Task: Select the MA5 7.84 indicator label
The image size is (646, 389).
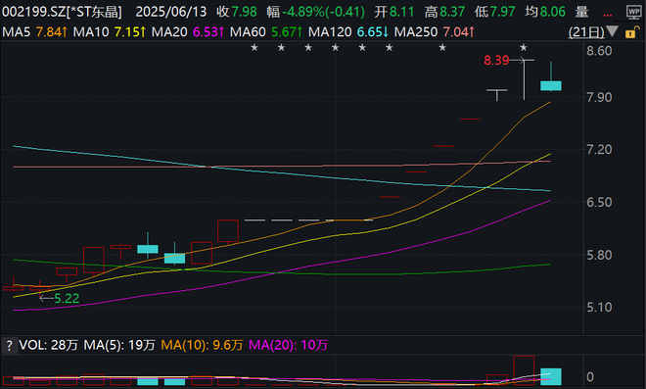Action: coord(34,31)
